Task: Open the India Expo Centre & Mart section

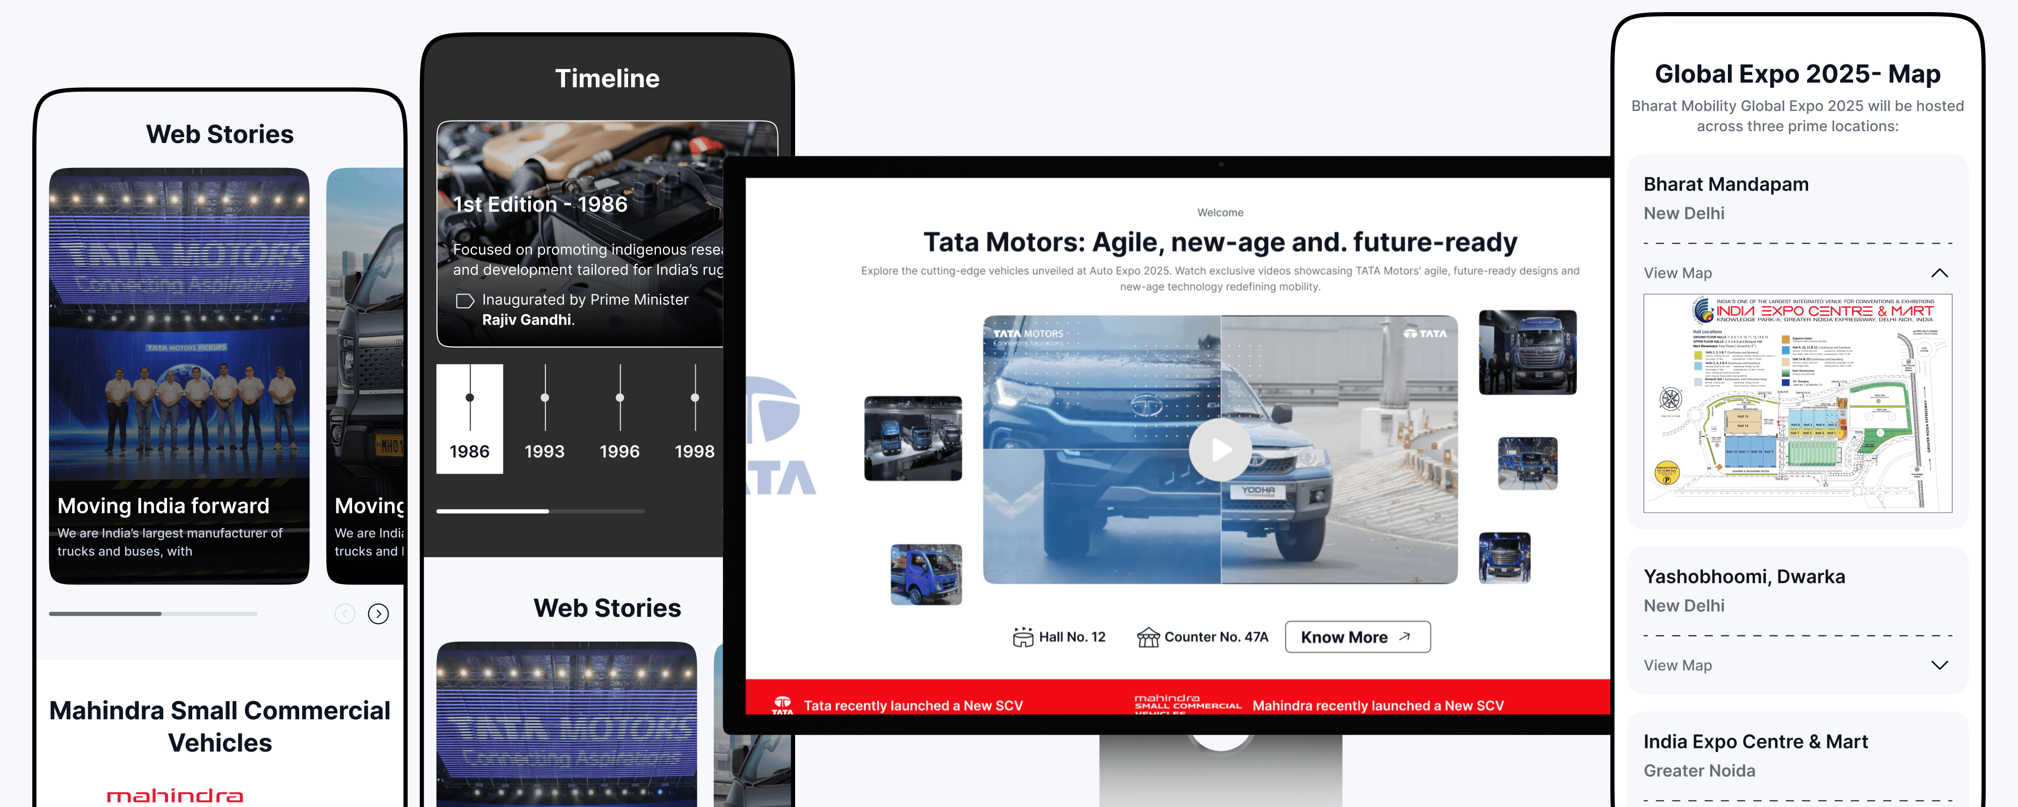Action: 1755,742
